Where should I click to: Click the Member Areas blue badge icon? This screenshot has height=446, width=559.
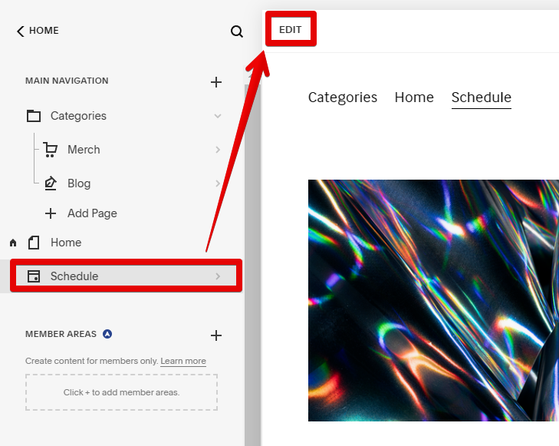(107, 334)
